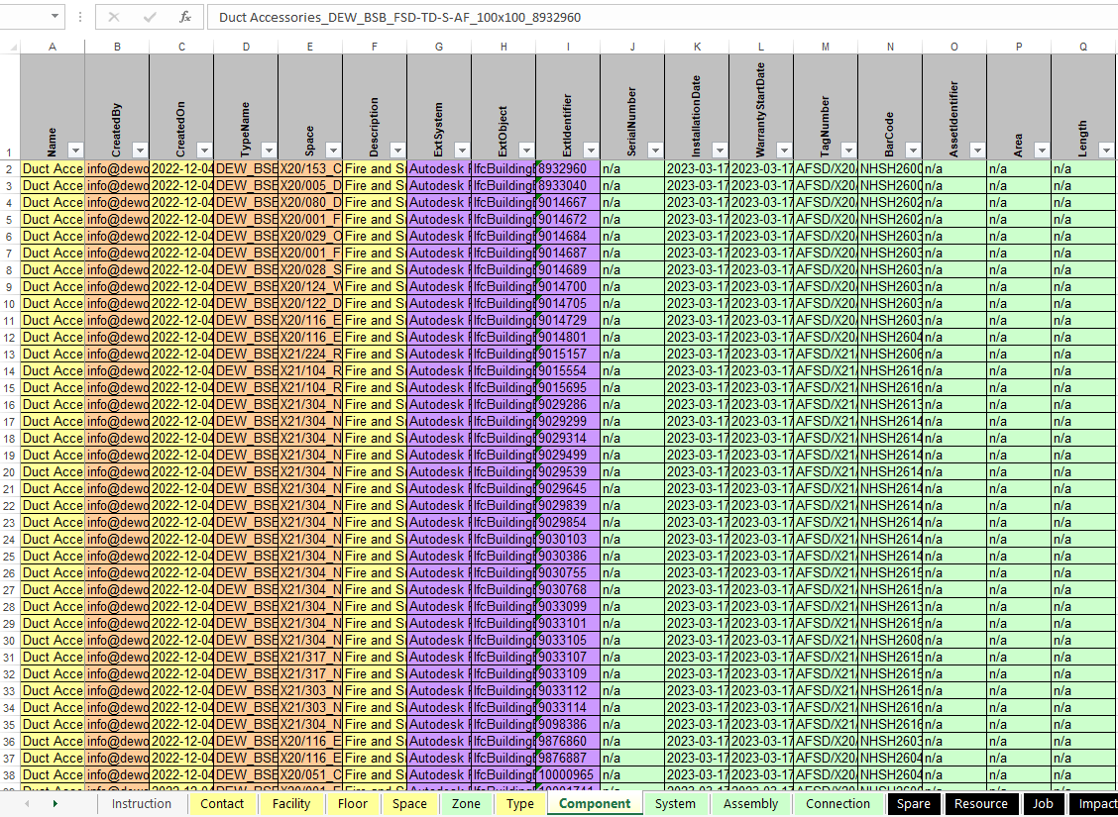Switch to the Resource sheet tab
The width and height of the screenshot is (1118, 817).
(981, 803)
